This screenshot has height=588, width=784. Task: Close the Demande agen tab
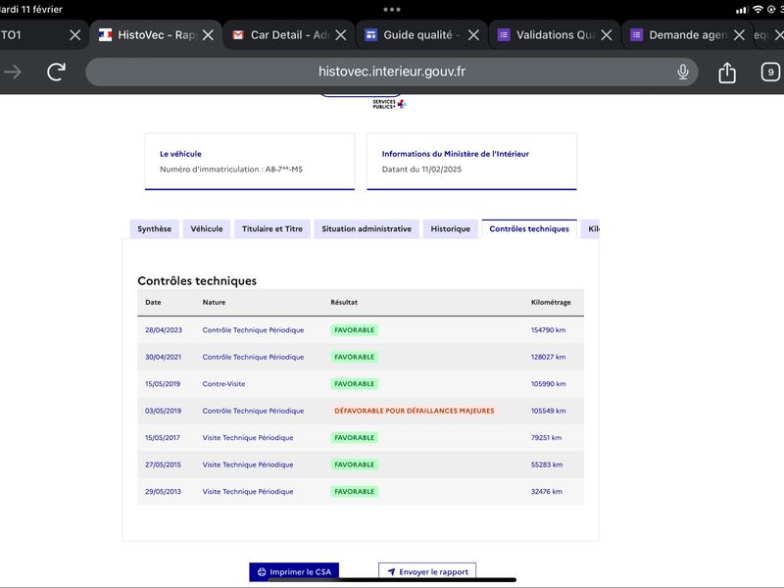tap(739, 35)
